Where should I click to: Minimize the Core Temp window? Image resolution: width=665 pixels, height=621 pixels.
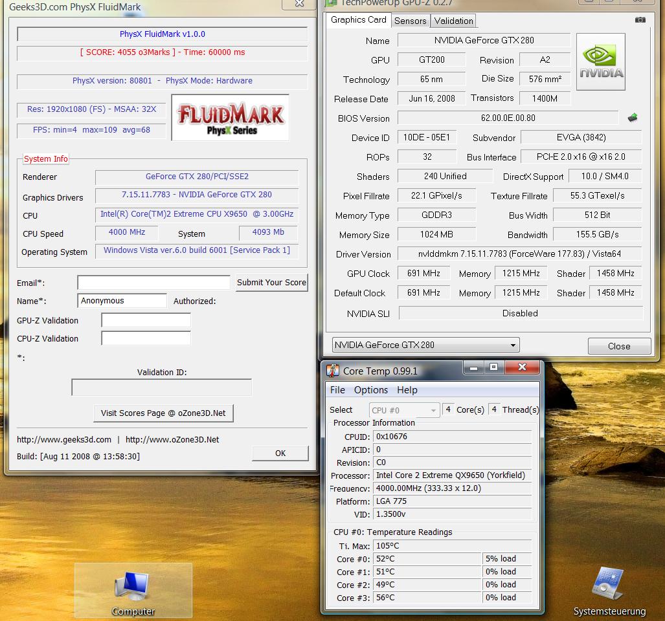(474, 367)
